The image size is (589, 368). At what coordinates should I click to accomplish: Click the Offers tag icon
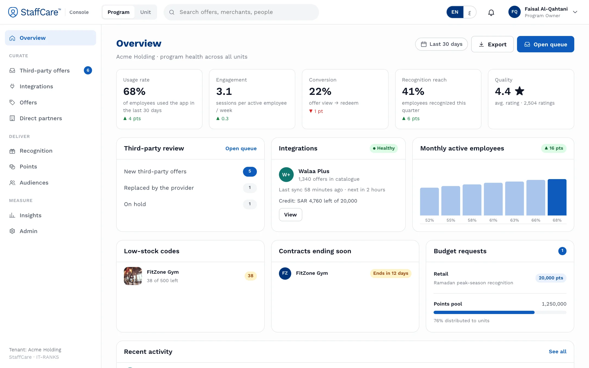pos(12,102)
